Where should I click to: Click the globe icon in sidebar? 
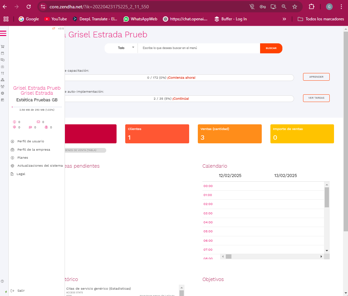tap(3, 93)
